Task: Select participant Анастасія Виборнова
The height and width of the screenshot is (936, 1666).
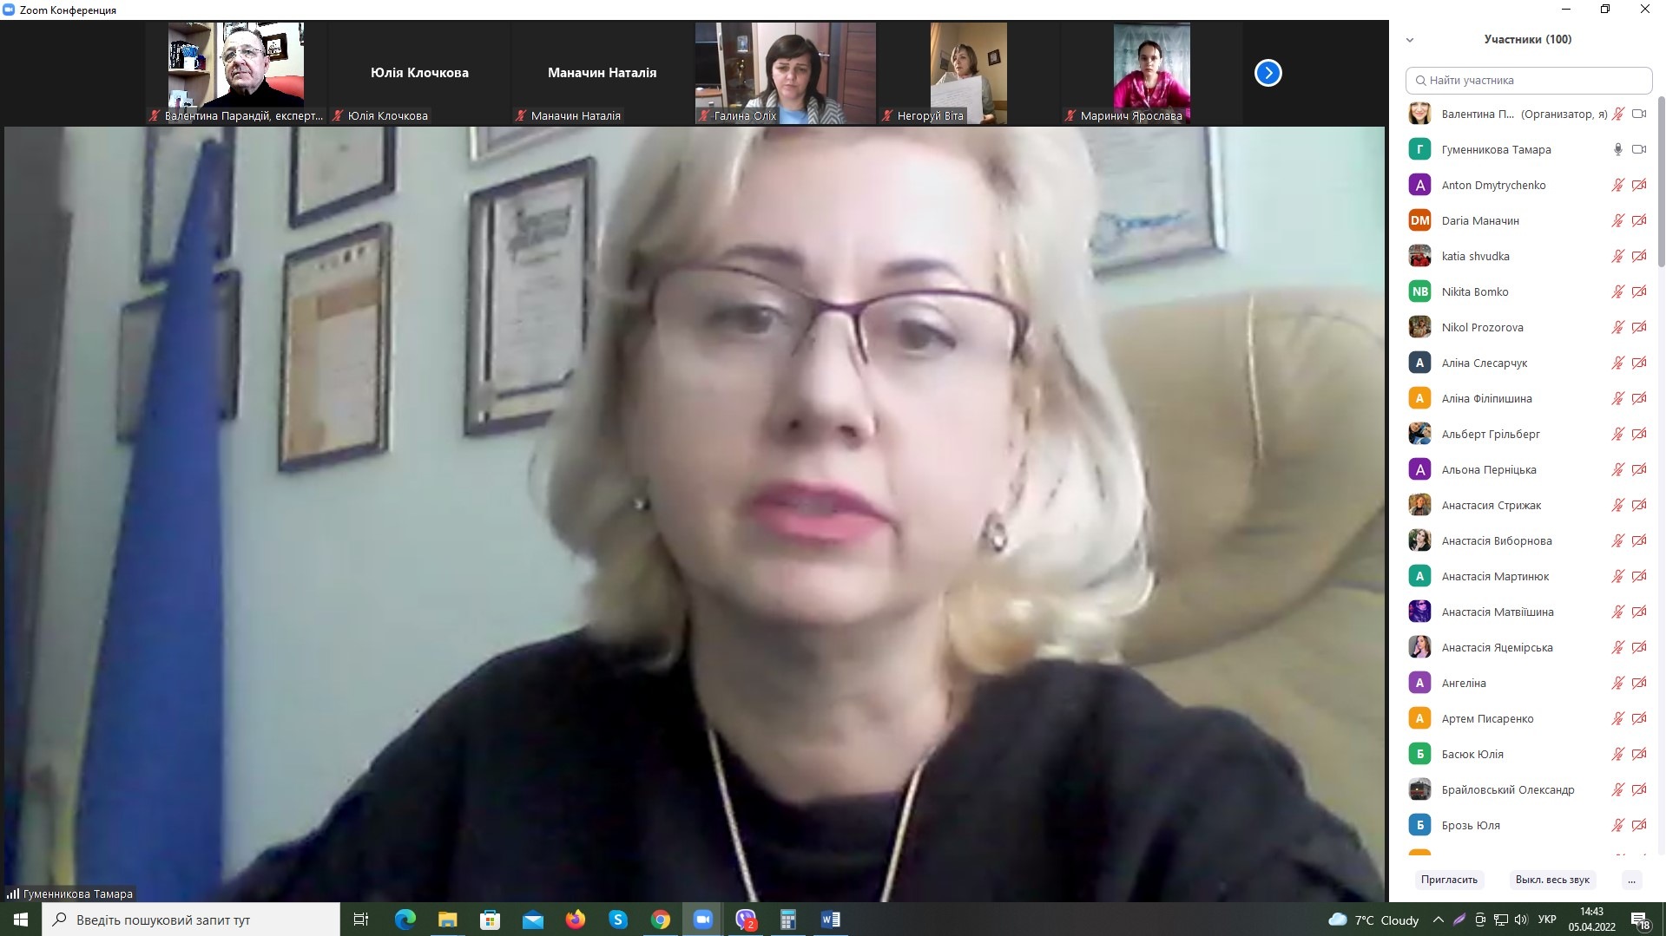Action: 1529,540
